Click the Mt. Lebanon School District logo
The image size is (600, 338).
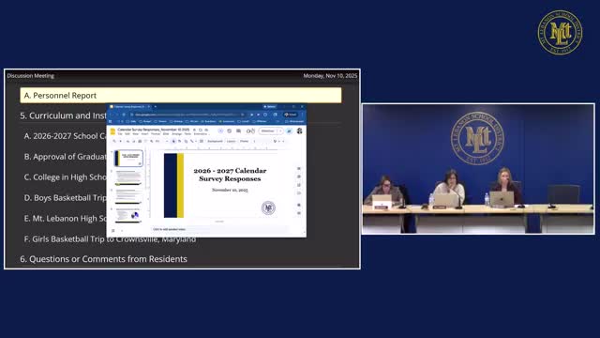tap(560, 32)
